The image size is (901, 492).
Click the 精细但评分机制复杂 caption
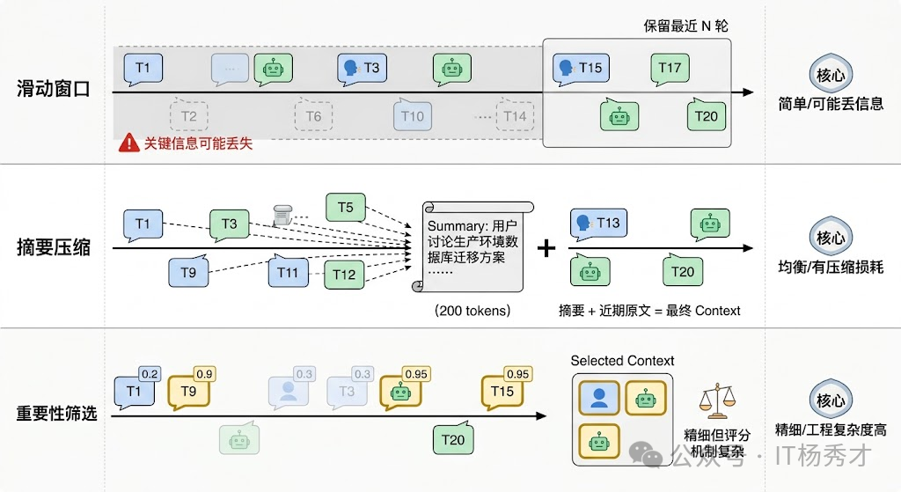pyautogui.click(x=717, y=443)
